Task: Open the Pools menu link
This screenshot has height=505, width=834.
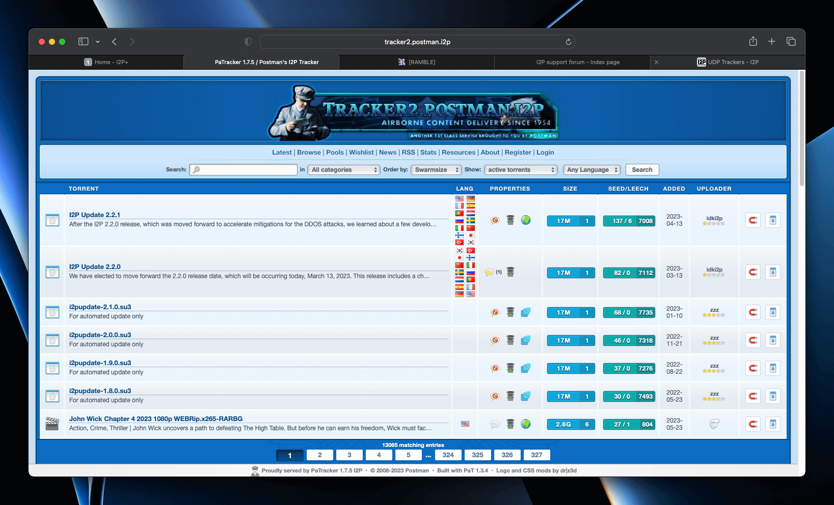Action: pos(335,153)
